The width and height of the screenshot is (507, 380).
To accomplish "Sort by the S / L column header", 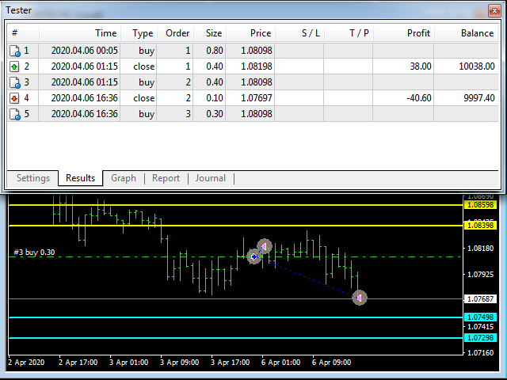I will (x=299, y=33).
